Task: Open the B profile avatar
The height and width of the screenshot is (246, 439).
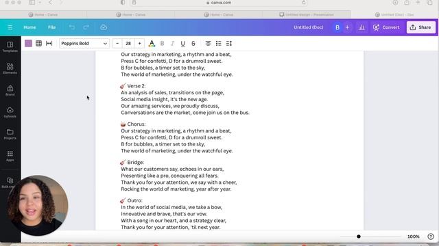Action: tap(337, 27)
